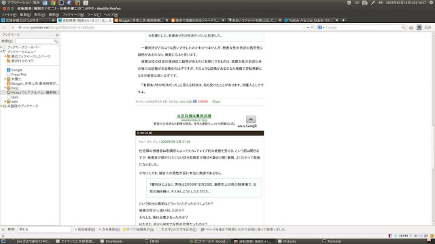Switch to the first 元検弁護士のつぶやき tab

28,20
